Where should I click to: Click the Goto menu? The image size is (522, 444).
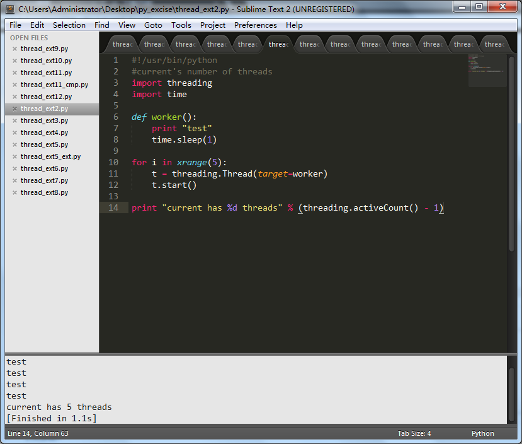point(153,25)
